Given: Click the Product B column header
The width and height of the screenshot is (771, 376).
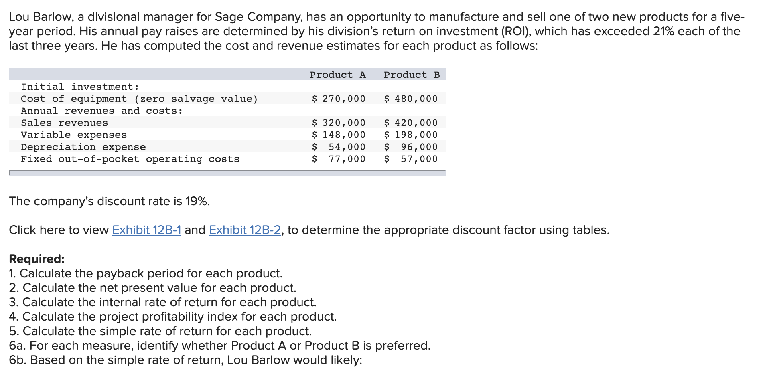Looking at the screenshot, I should point(412,75).
